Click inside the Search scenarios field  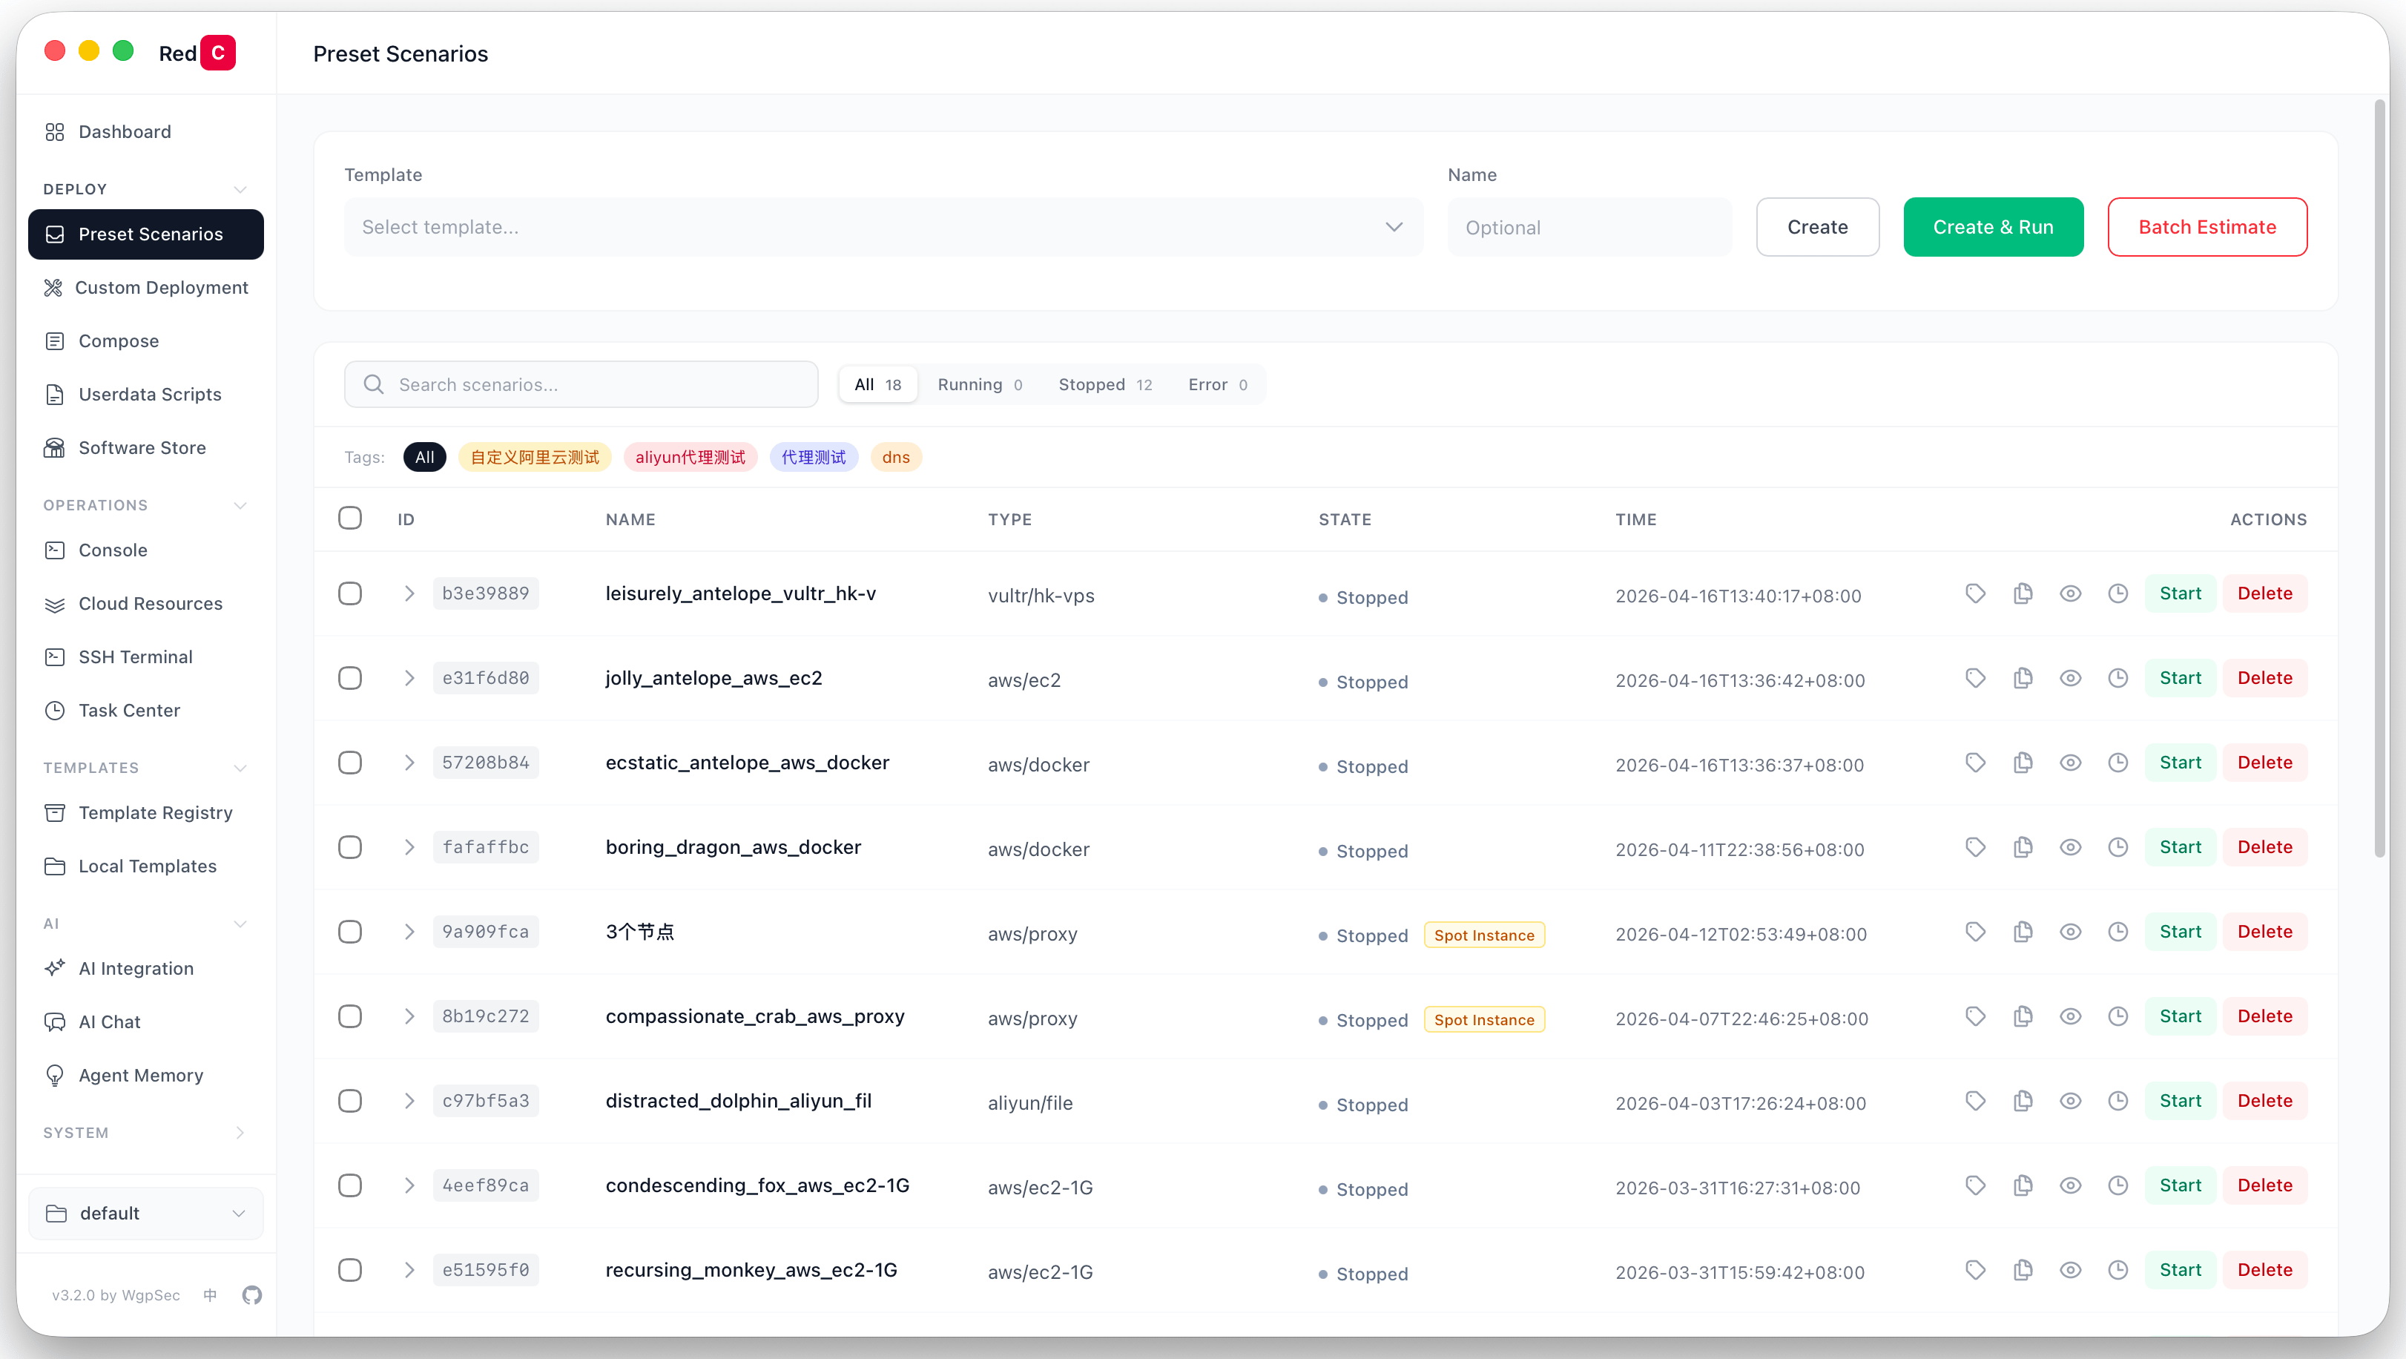(581, 384)
